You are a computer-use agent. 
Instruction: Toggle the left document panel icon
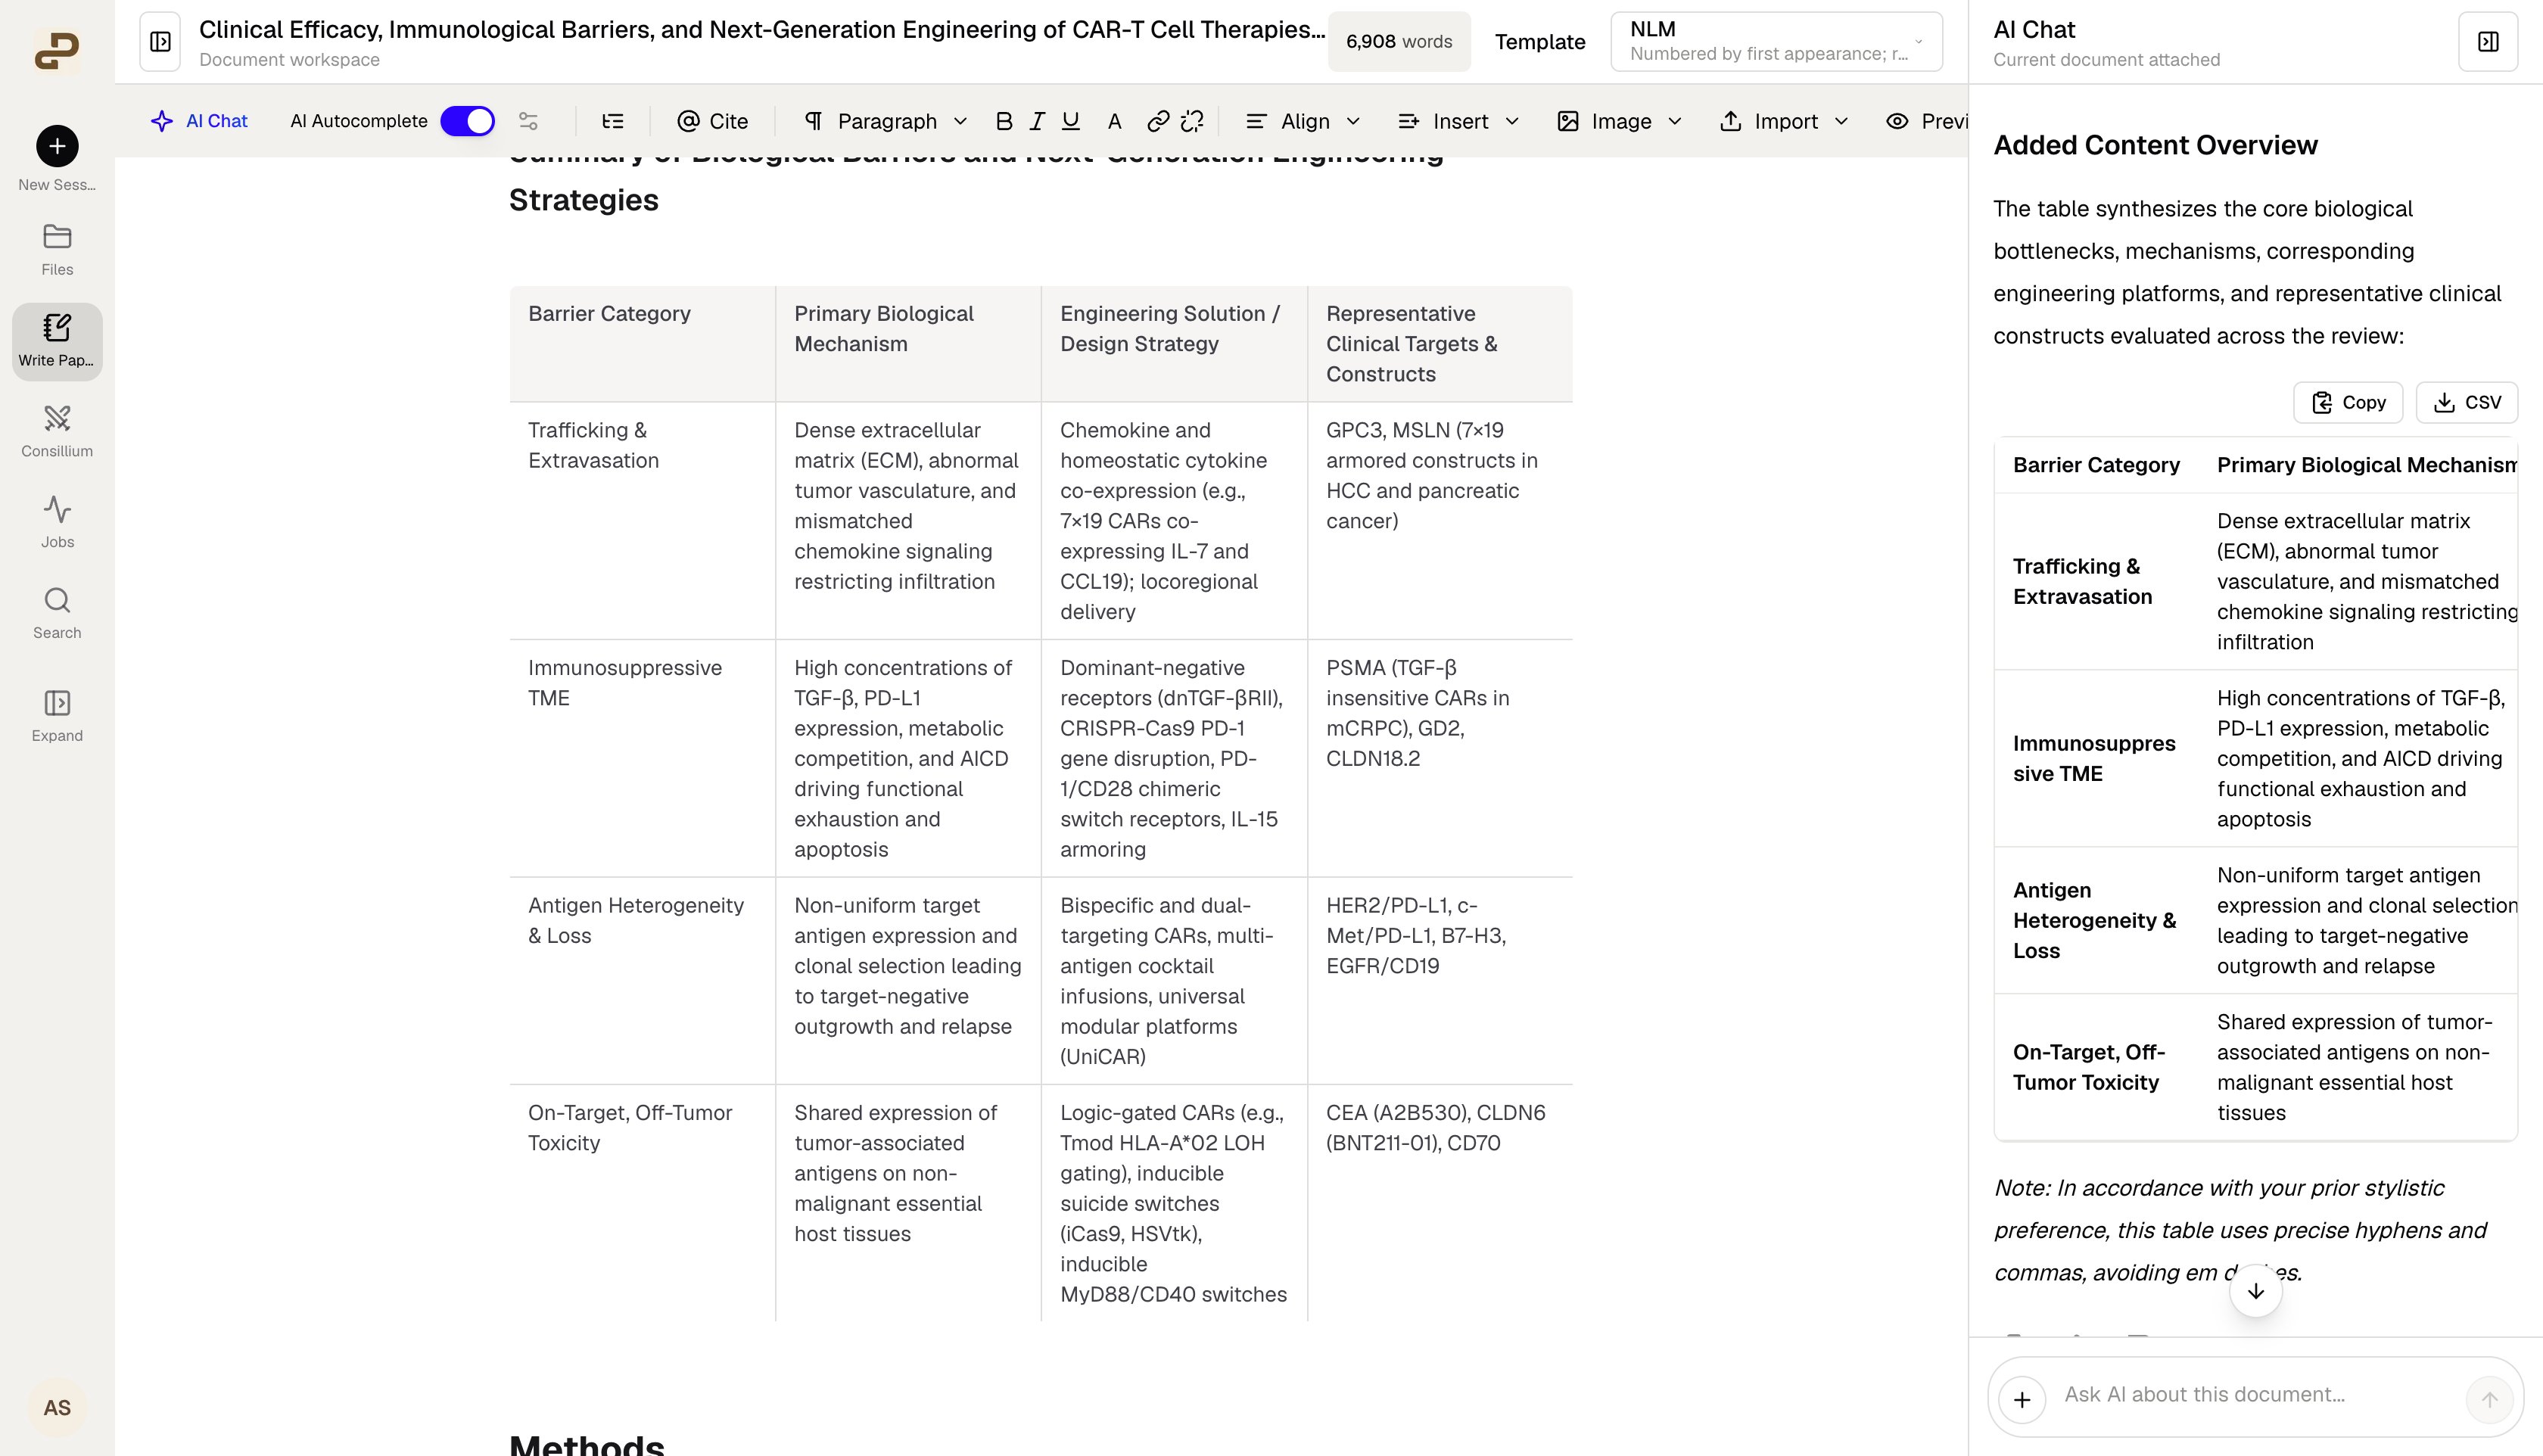click(x=160, y=42)
